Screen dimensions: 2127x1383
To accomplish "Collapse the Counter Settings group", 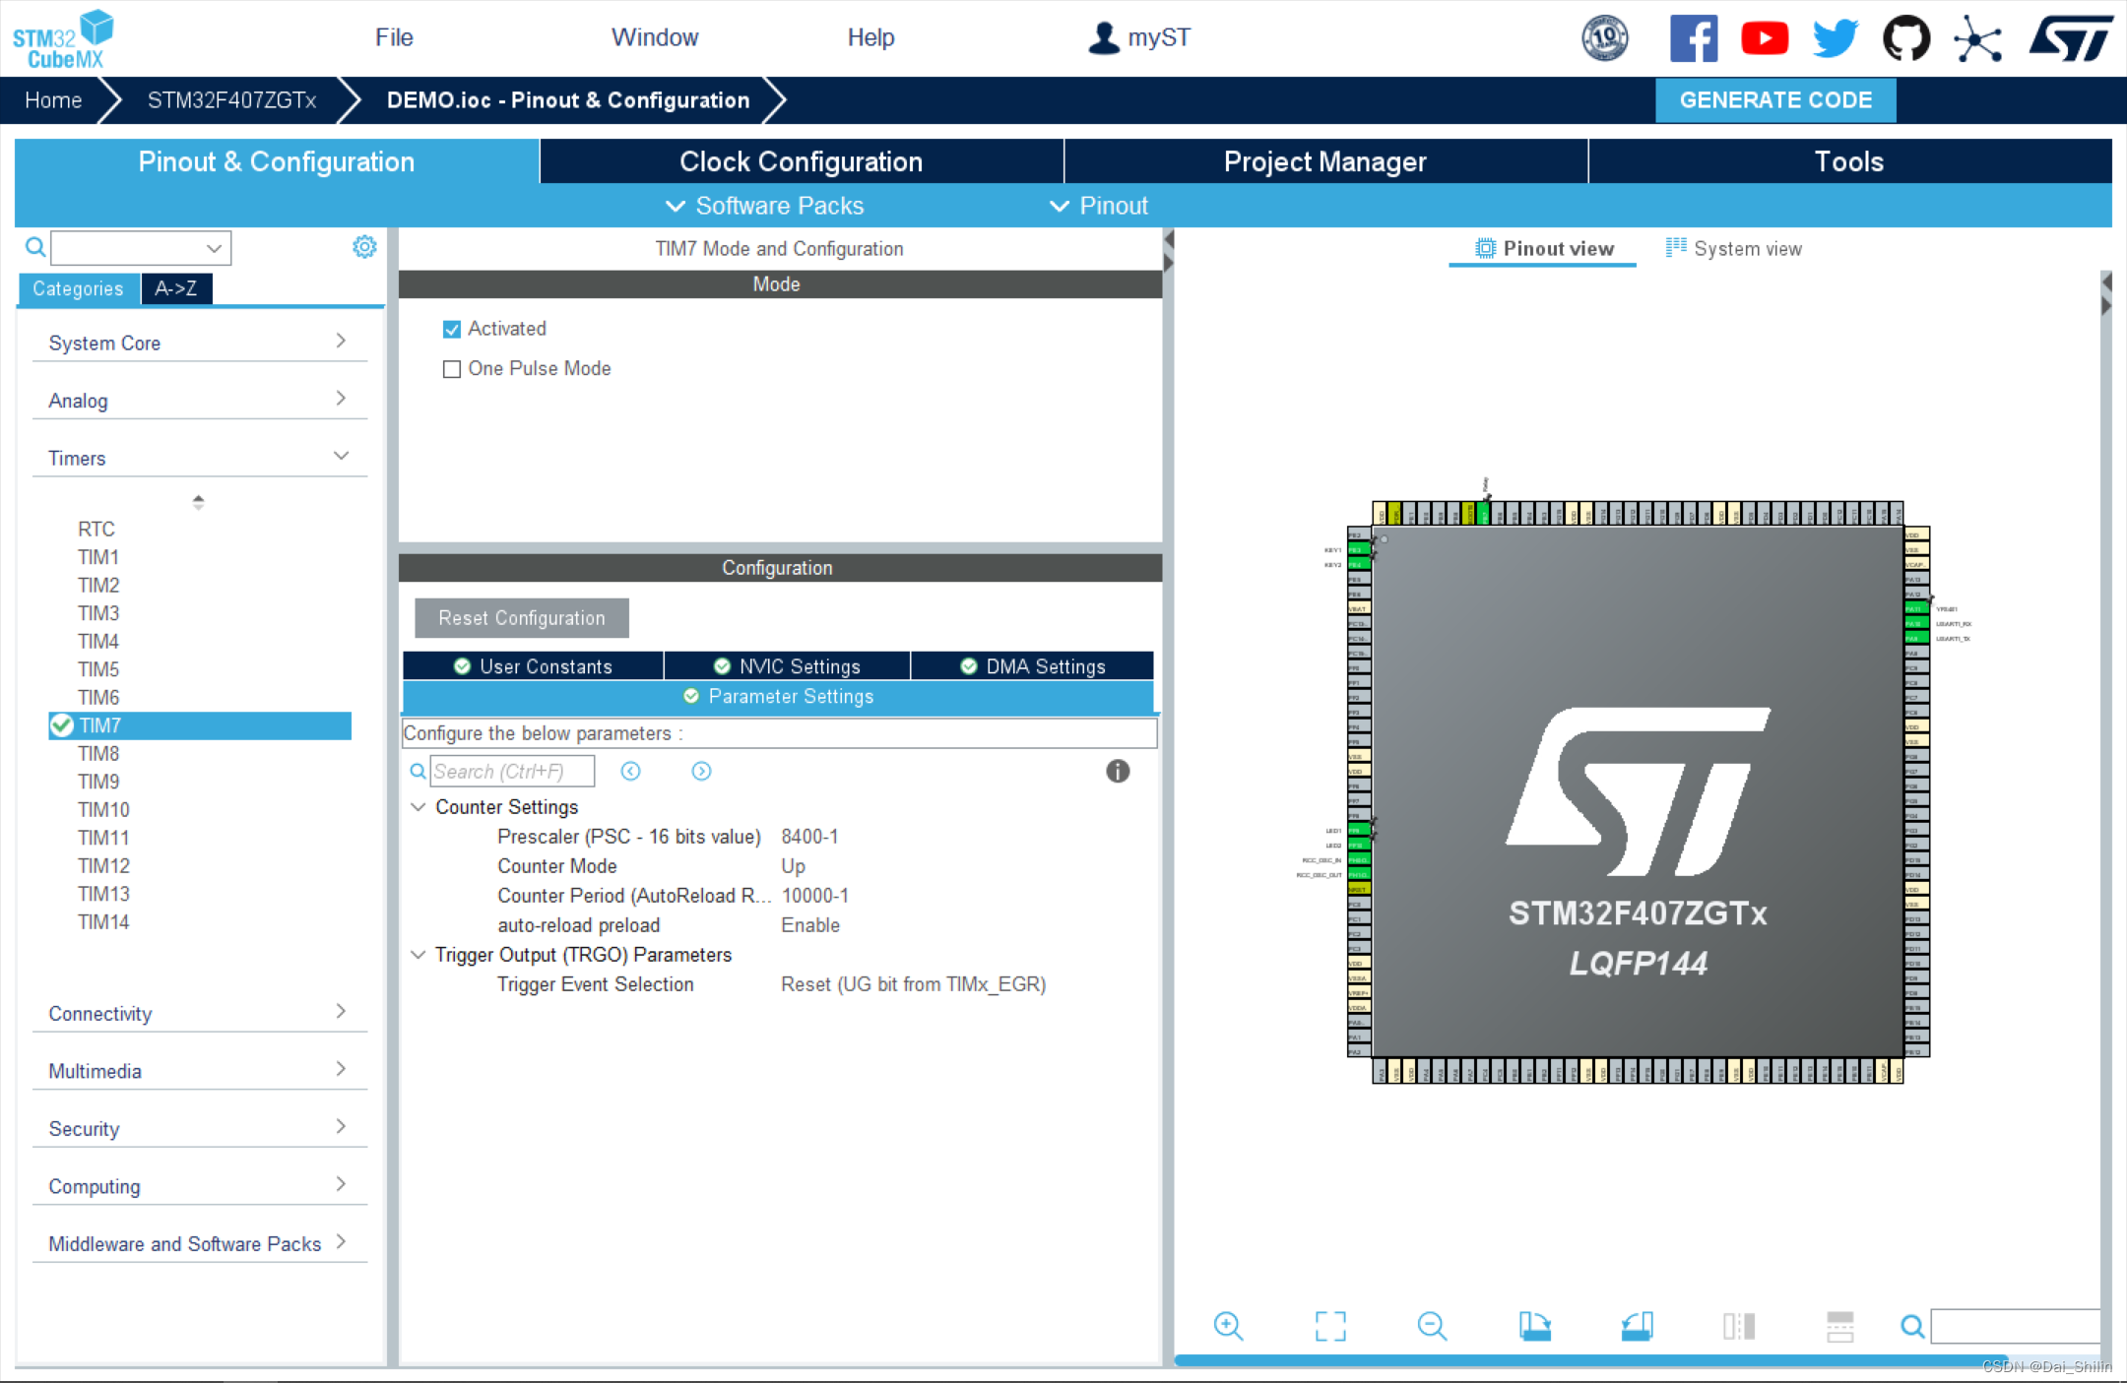I will 419,807.
